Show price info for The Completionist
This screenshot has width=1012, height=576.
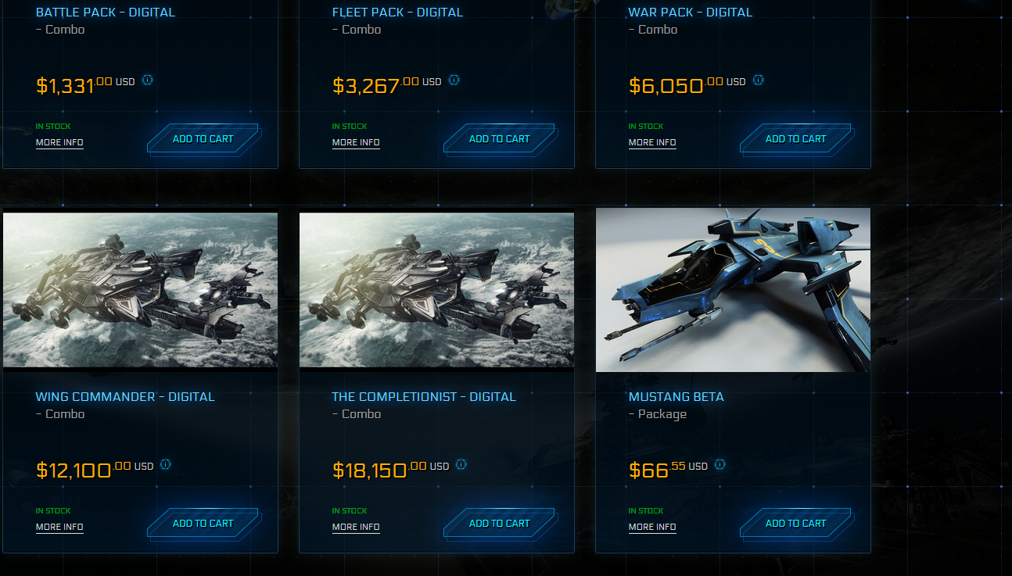tap(461, 464)
